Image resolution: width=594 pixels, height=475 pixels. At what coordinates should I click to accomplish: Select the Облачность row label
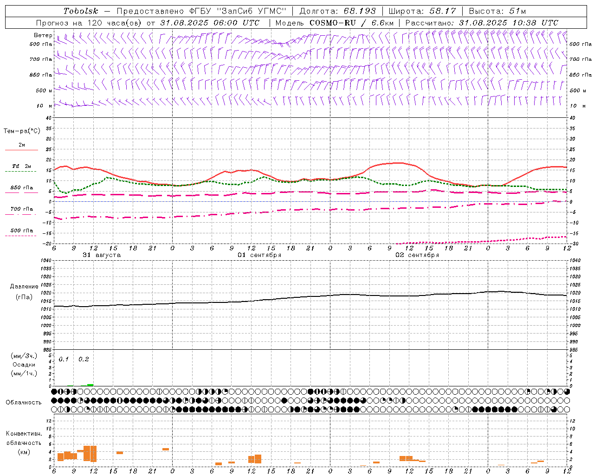tap(24, 403)
